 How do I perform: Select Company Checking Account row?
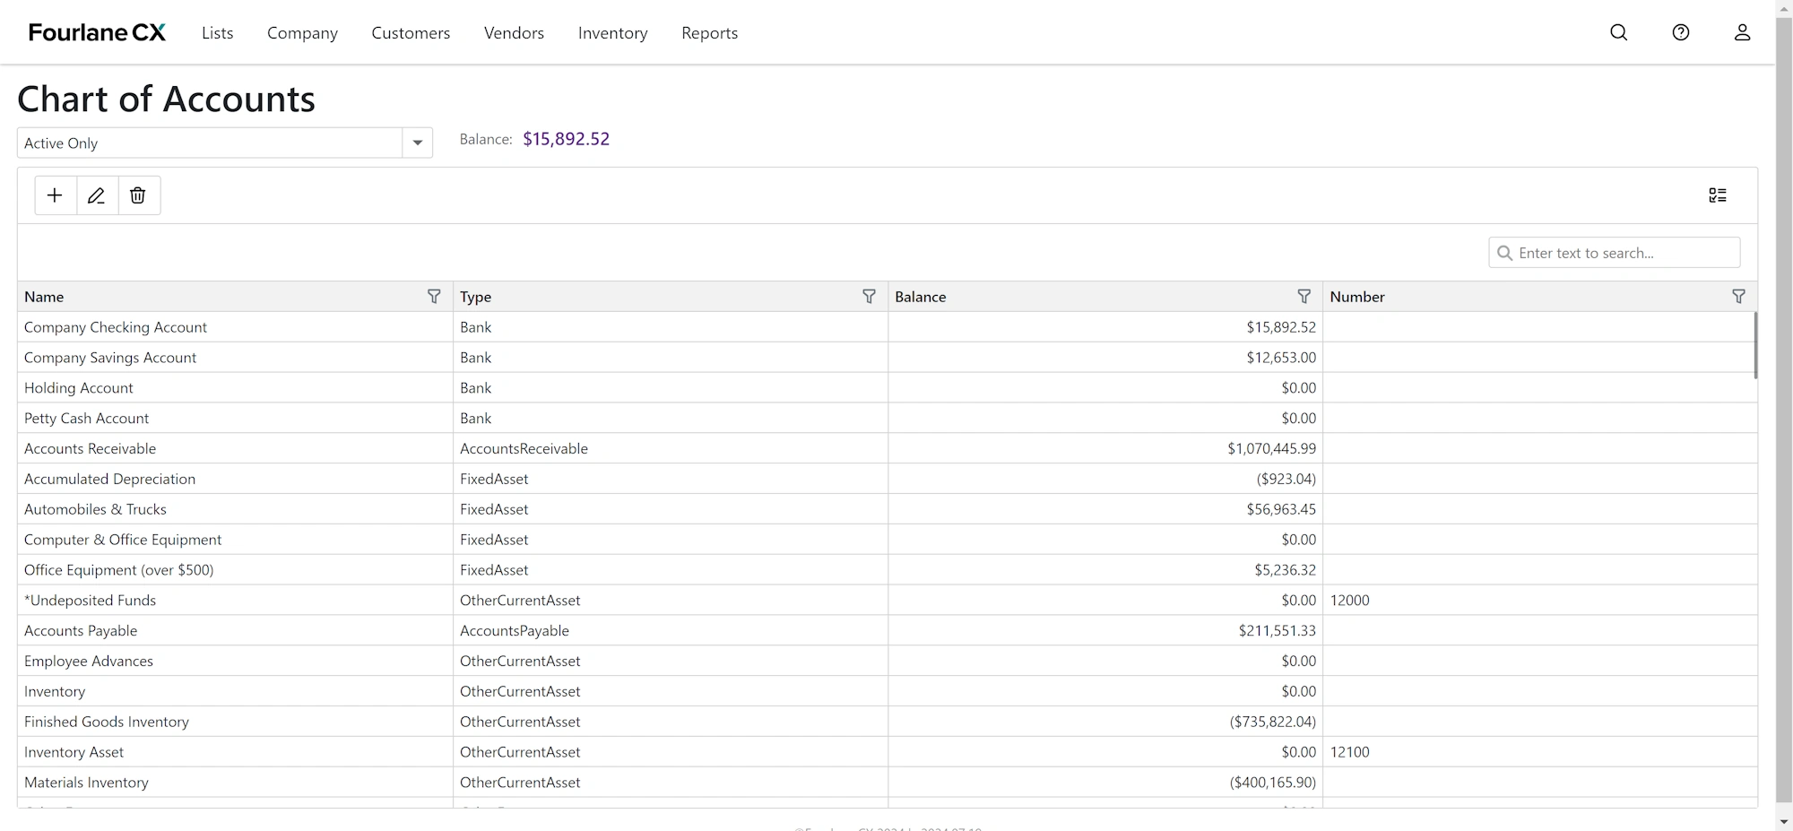tap(888, 327)
